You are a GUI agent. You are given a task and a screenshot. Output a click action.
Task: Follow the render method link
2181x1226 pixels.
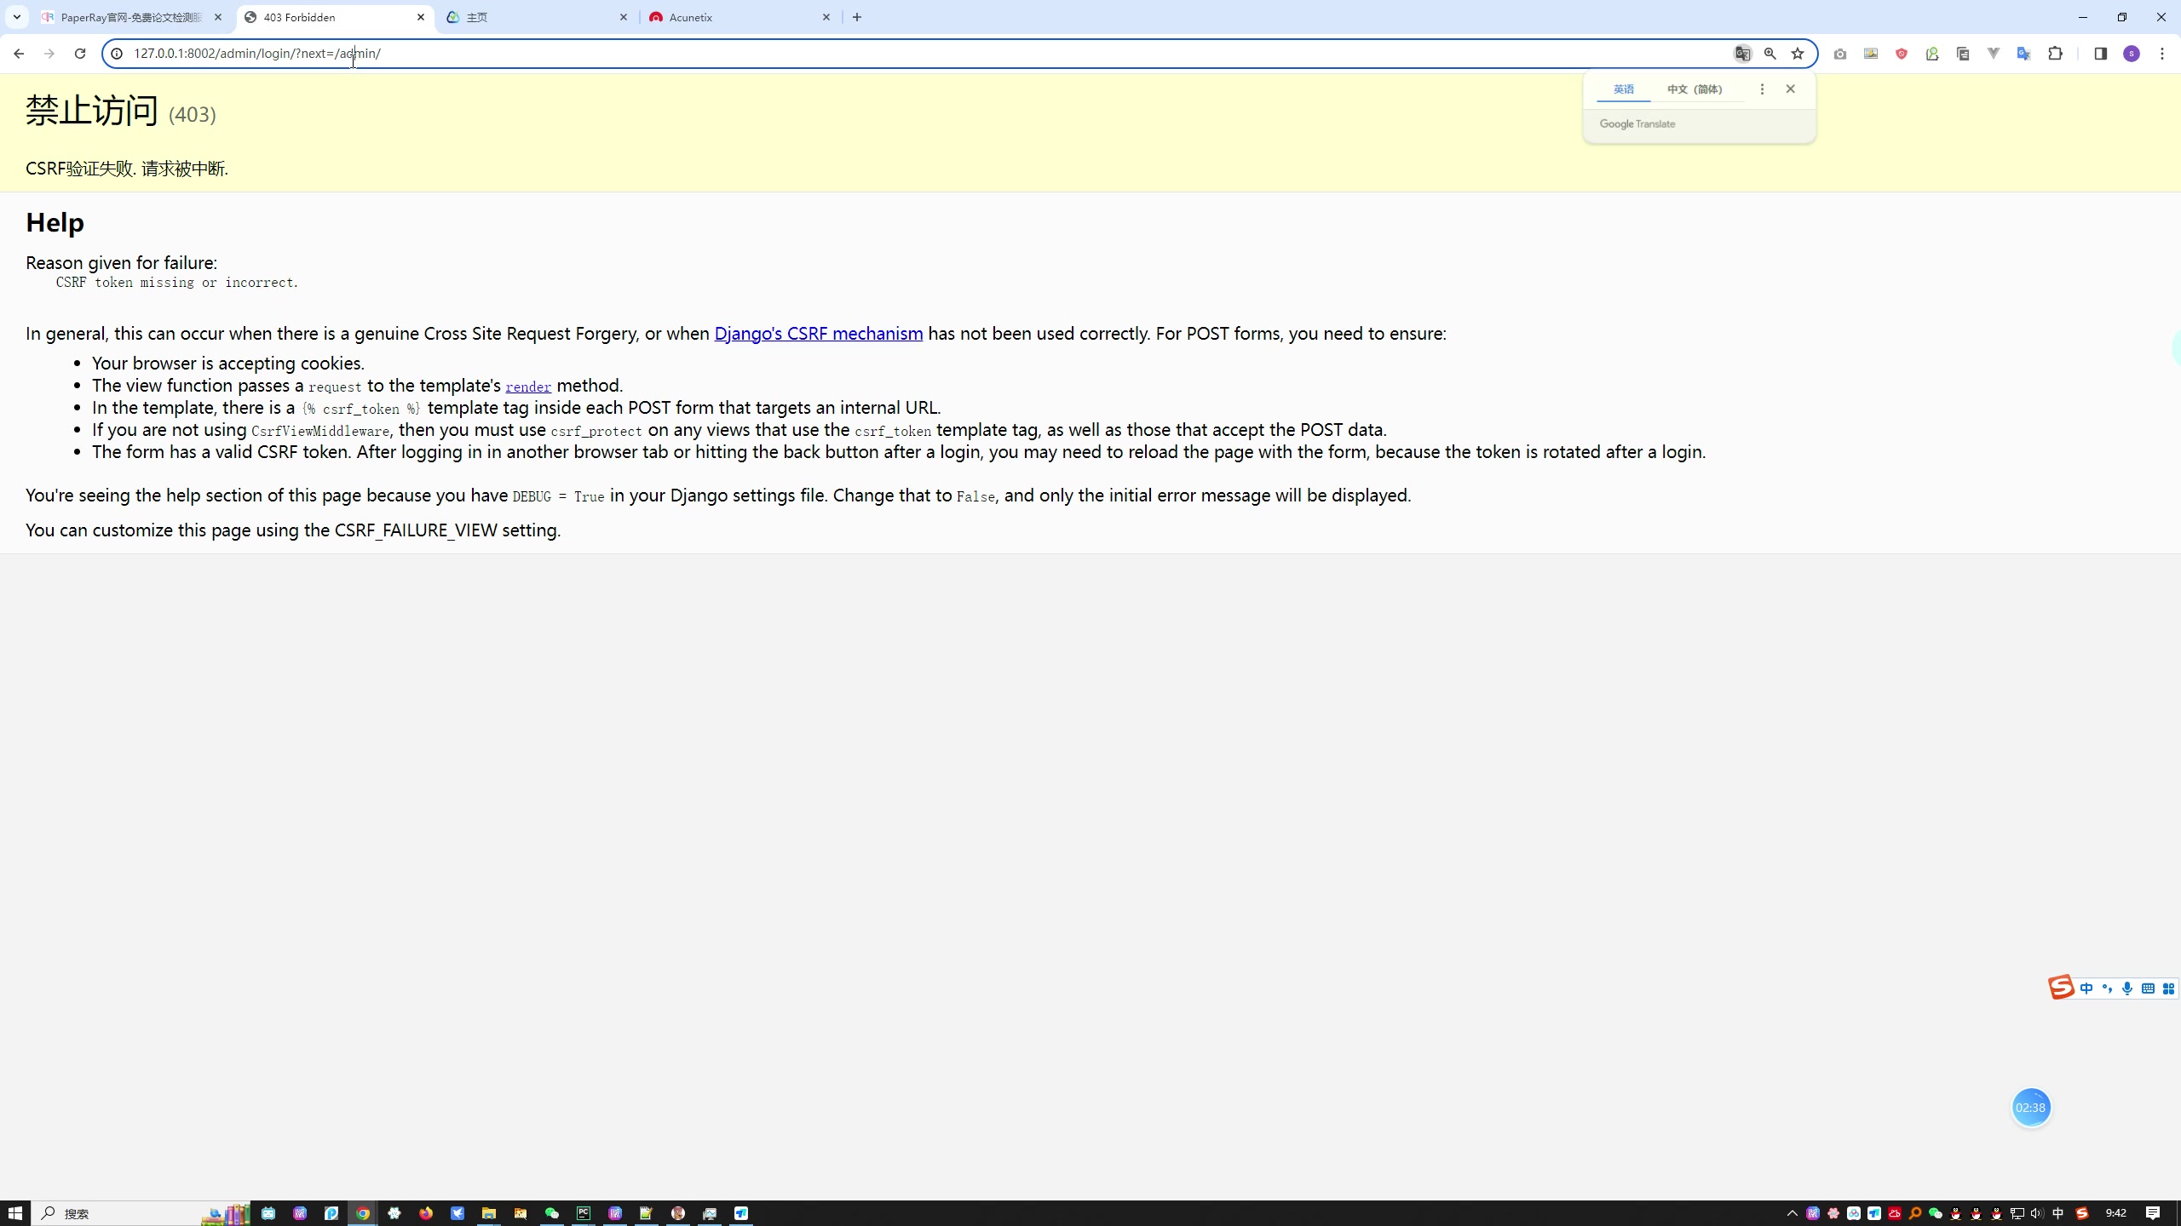click(528, 387)
